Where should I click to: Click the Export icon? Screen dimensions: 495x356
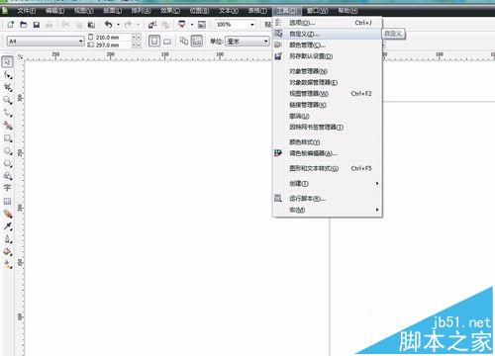coord(165,25)
